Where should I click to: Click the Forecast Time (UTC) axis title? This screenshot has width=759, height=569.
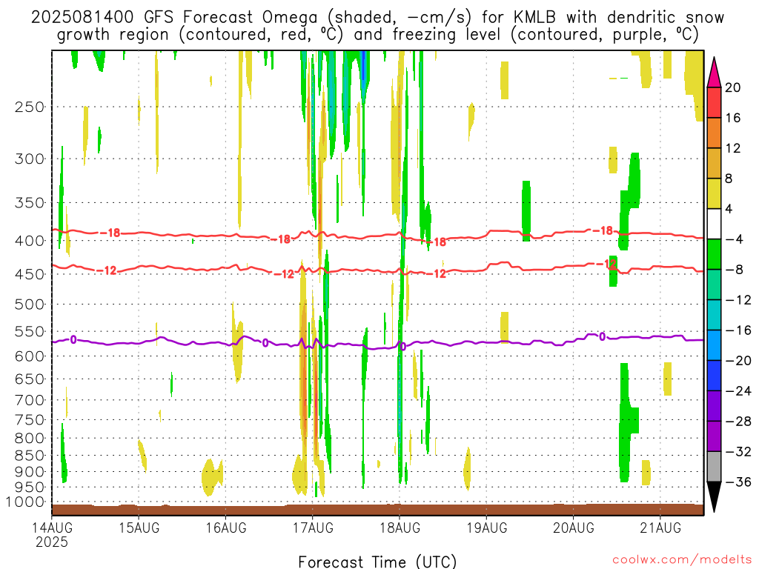coord(377,562)
